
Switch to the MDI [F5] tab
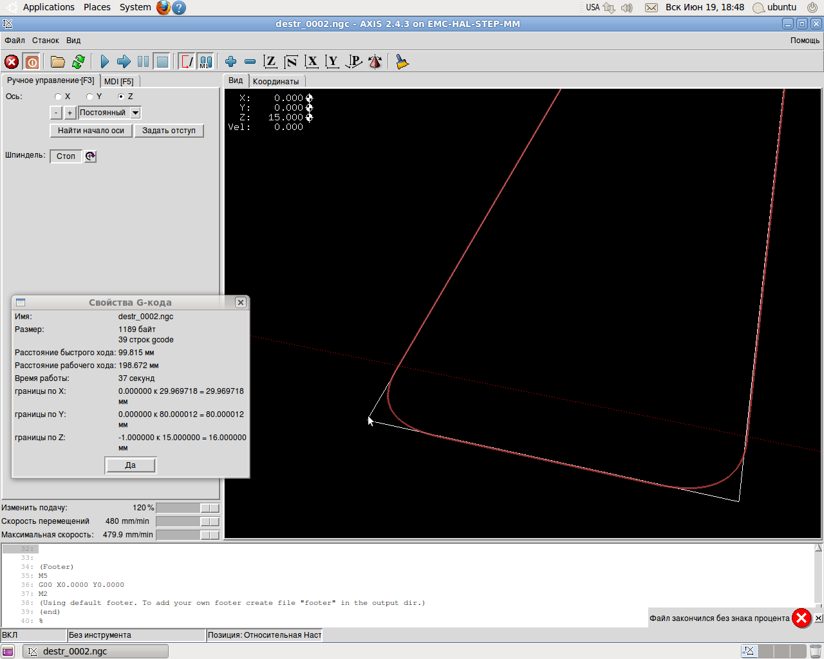(x=119, y=82)
